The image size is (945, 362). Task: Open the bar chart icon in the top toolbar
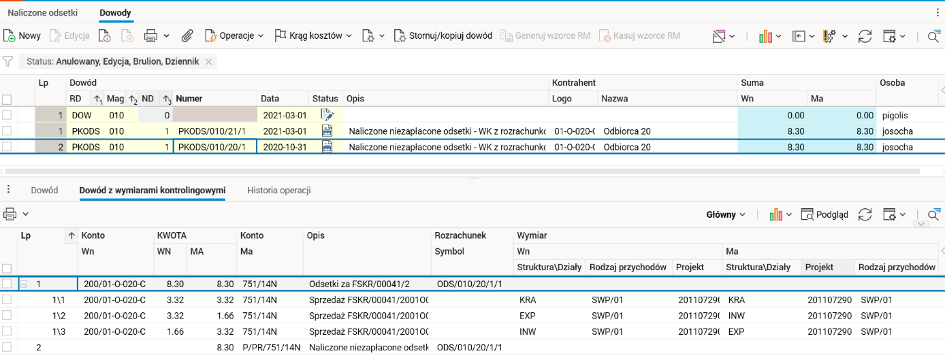(x=765, y=36)
